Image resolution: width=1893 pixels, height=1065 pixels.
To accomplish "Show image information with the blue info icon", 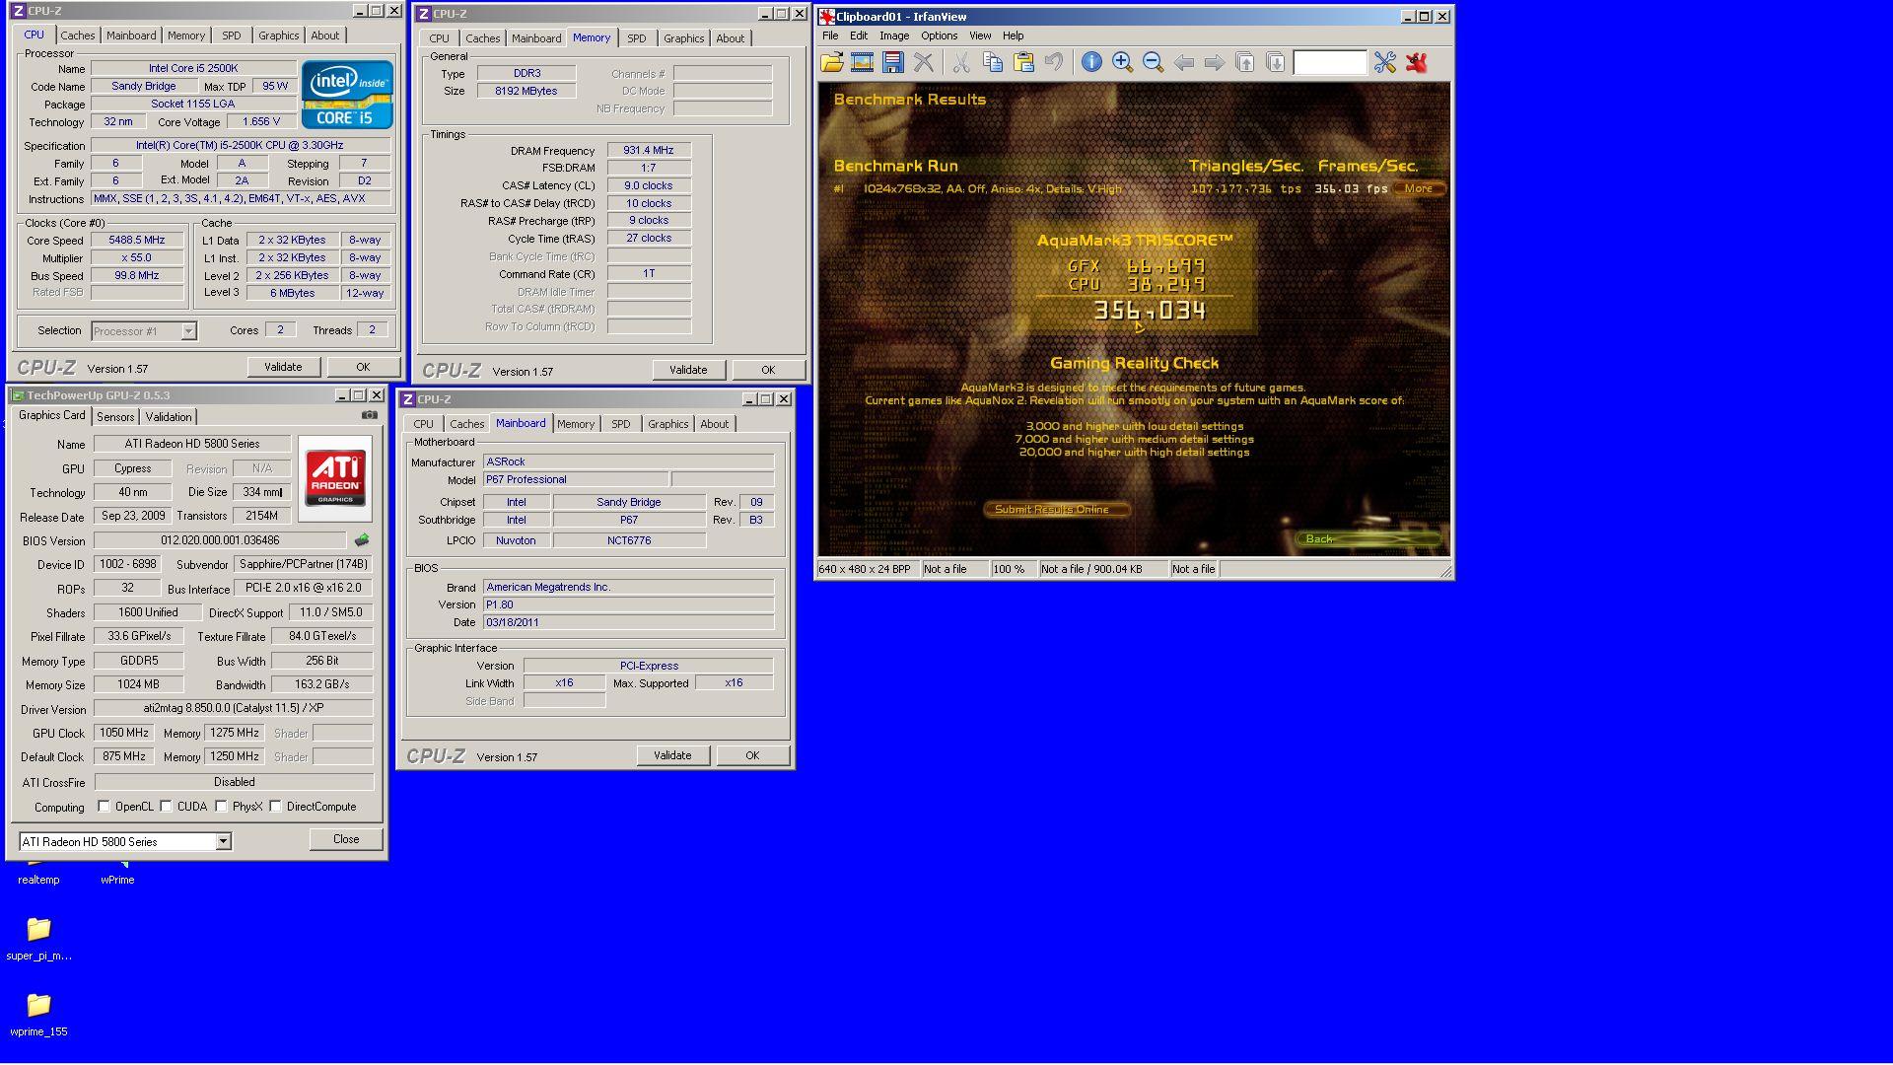I will tap(1091, 62).
